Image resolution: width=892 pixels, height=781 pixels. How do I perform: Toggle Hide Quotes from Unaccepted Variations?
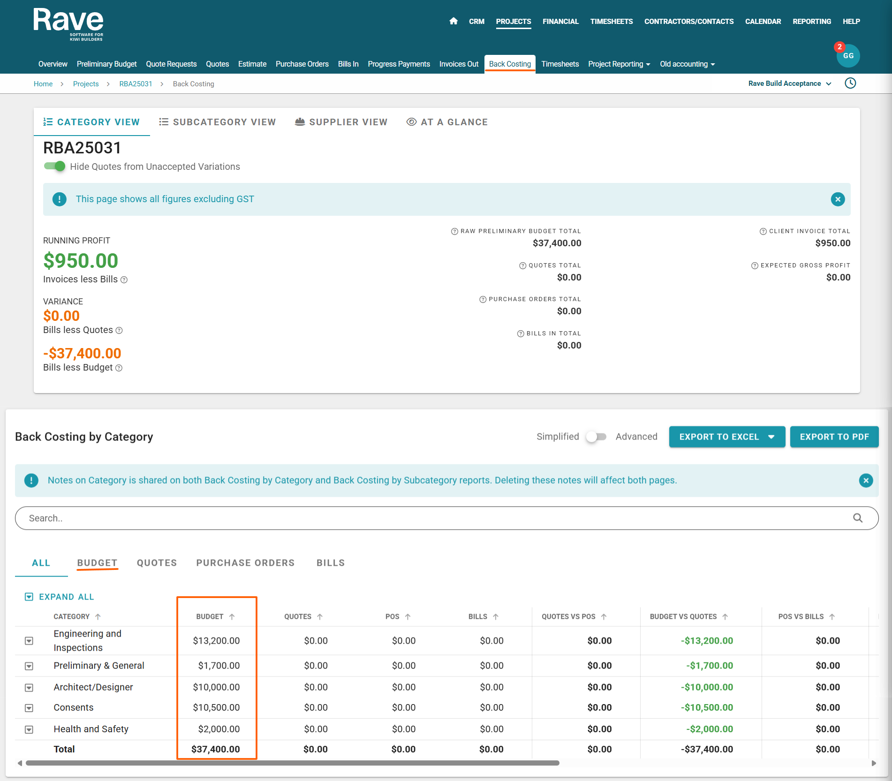(x=54, y=167)
